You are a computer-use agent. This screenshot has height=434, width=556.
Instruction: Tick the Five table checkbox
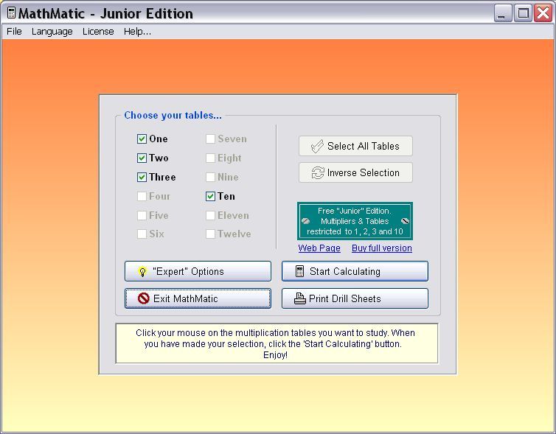pos(142,215)
